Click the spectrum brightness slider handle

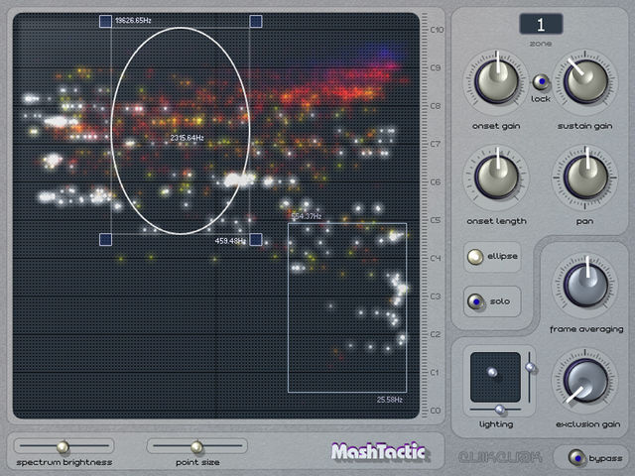(63, 446)
